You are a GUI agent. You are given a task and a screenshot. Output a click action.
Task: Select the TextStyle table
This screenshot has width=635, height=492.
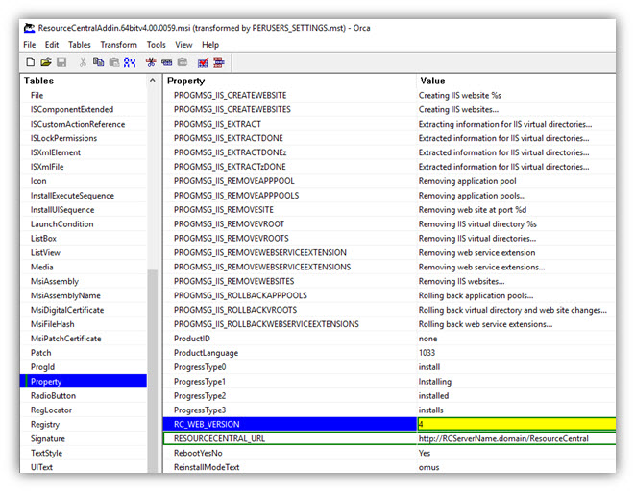tap(46, 453)
